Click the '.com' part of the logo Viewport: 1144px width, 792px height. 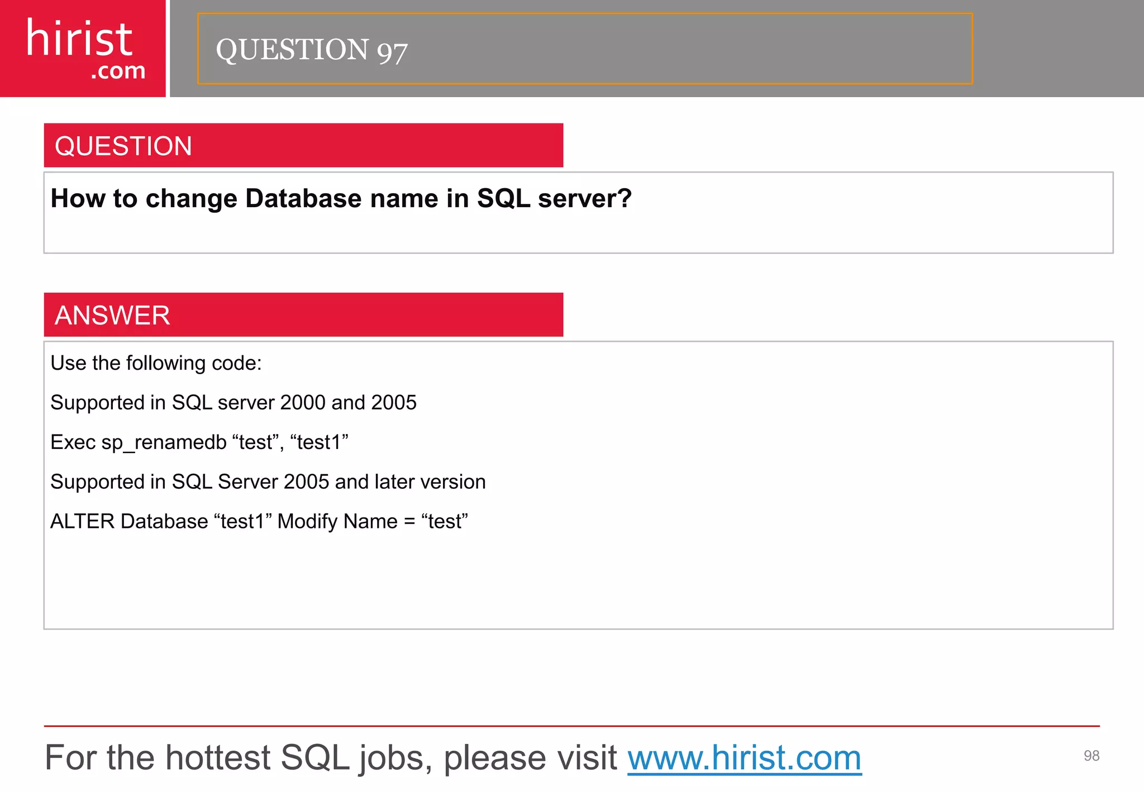tap(118, 71)
